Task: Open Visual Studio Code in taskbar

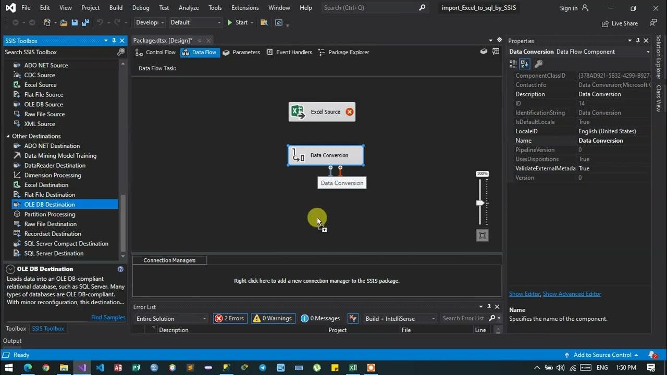Action: (100, 368)
